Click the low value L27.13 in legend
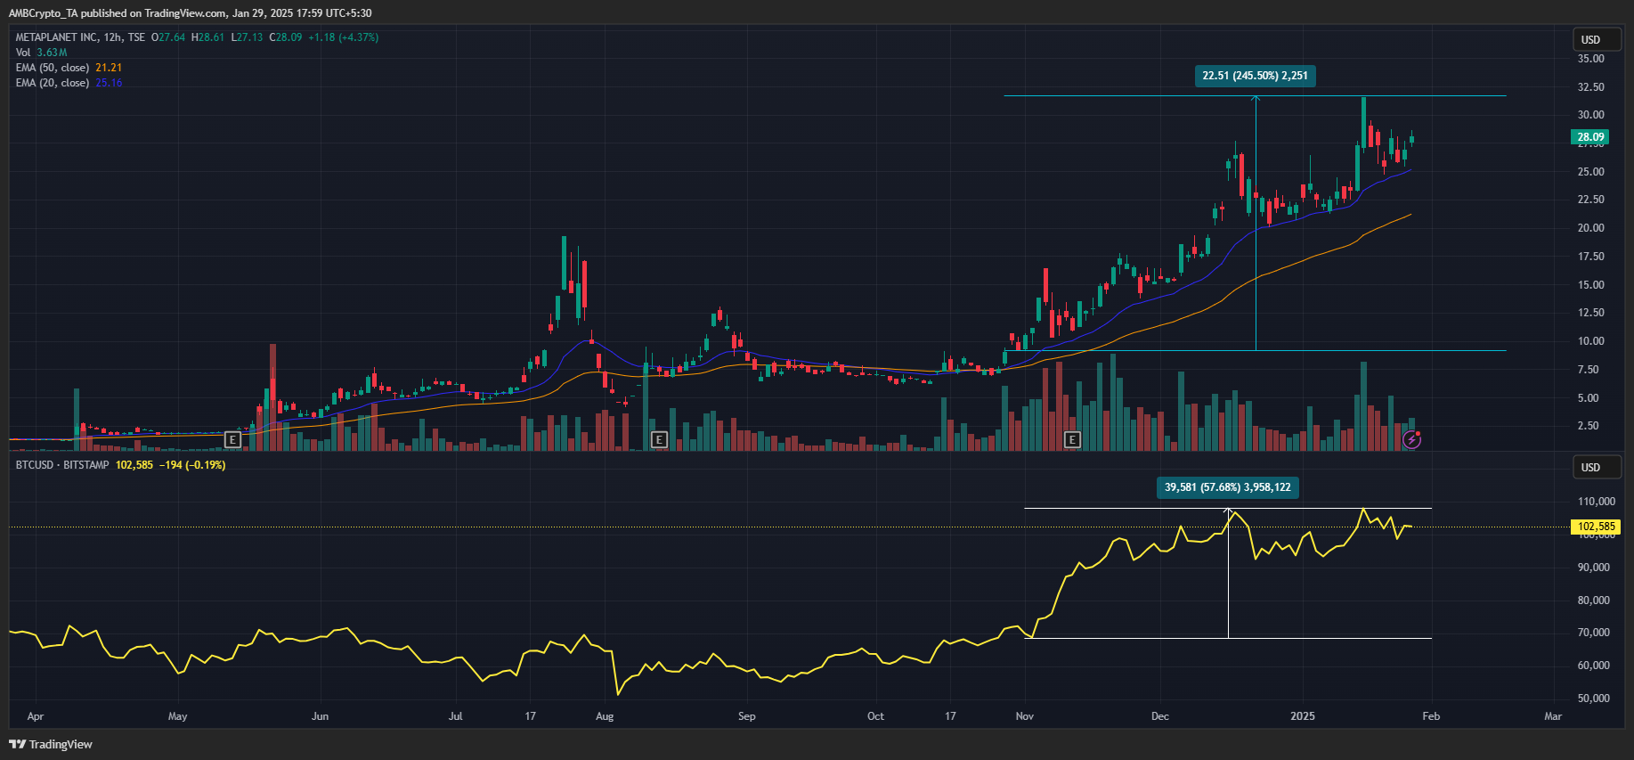 (x=247, y=37)
